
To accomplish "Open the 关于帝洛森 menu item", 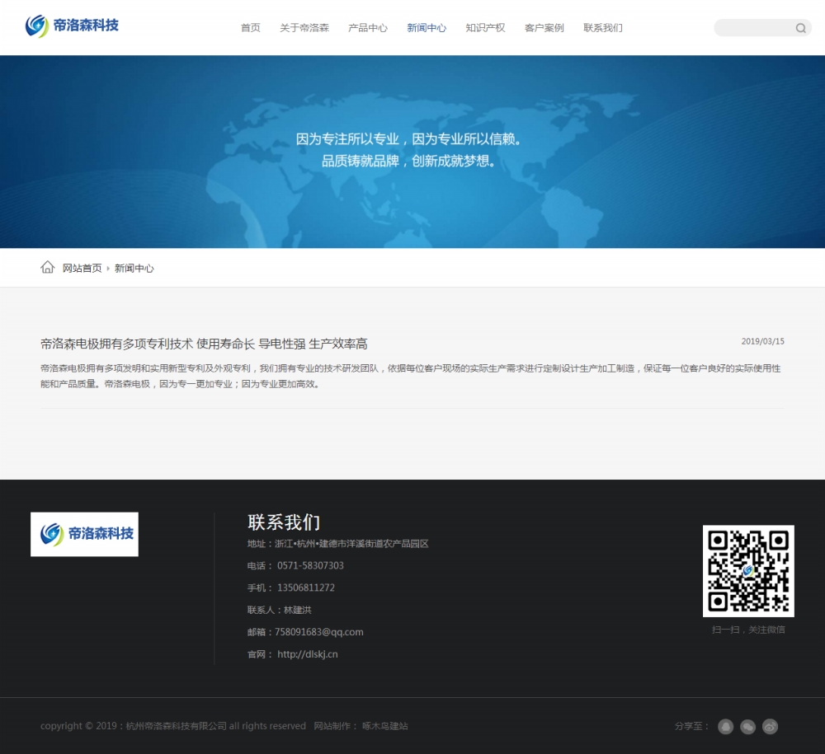I will 304,28.
